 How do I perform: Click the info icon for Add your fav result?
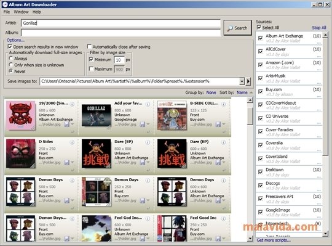[x=148, y=104]
